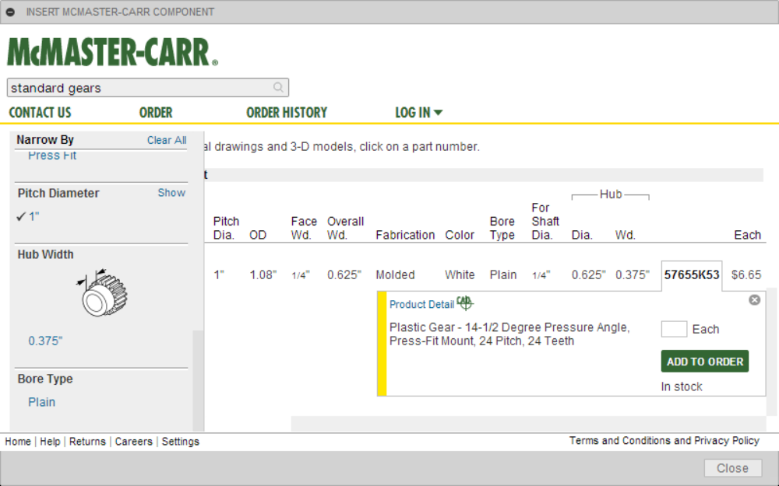The height and width of the screenshot is (486, 779).
Task: Open the Help footer link
Action: [x=50, y=442]
